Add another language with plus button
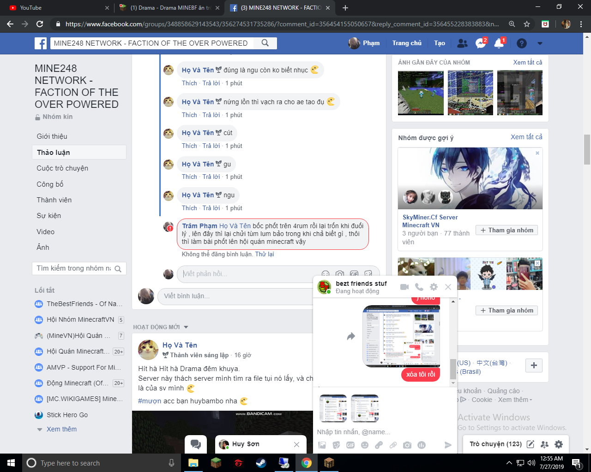 pyautogui.click(x=534, y=365)
